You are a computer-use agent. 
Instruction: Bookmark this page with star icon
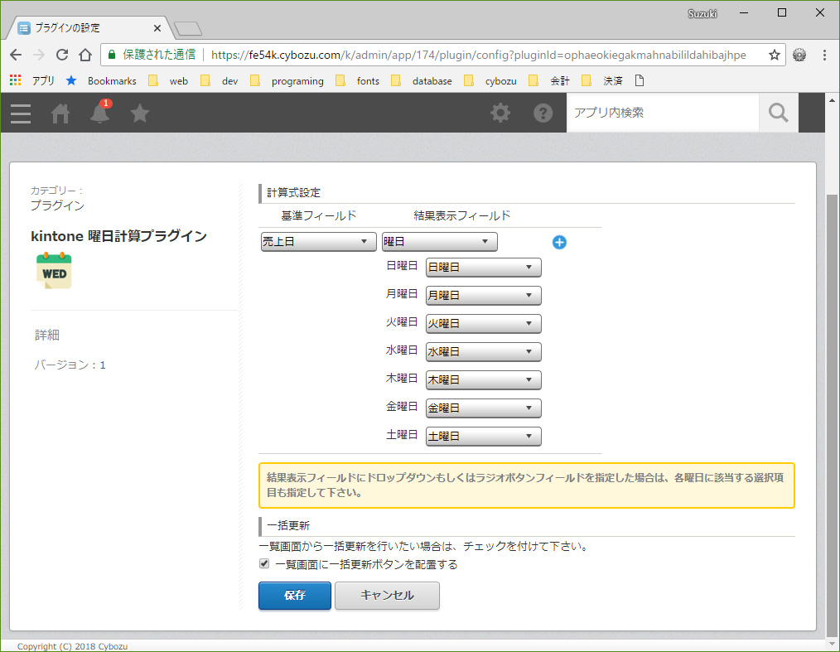774,55
